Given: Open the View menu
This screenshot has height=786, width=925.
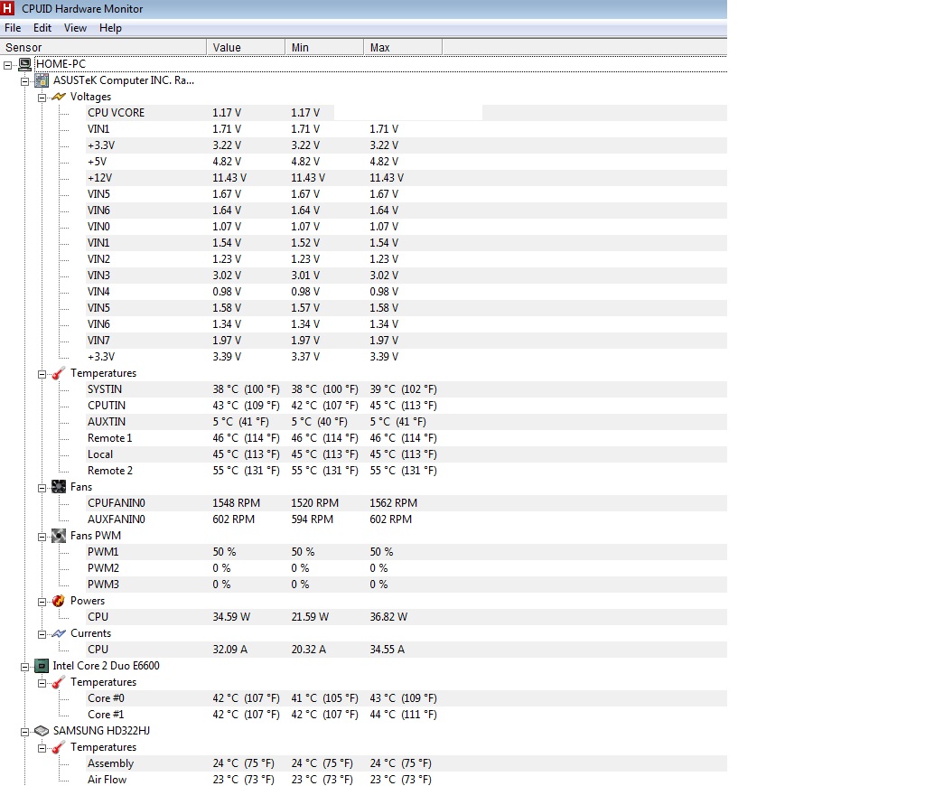Looking at the screenshot, I should pos(75,28).
